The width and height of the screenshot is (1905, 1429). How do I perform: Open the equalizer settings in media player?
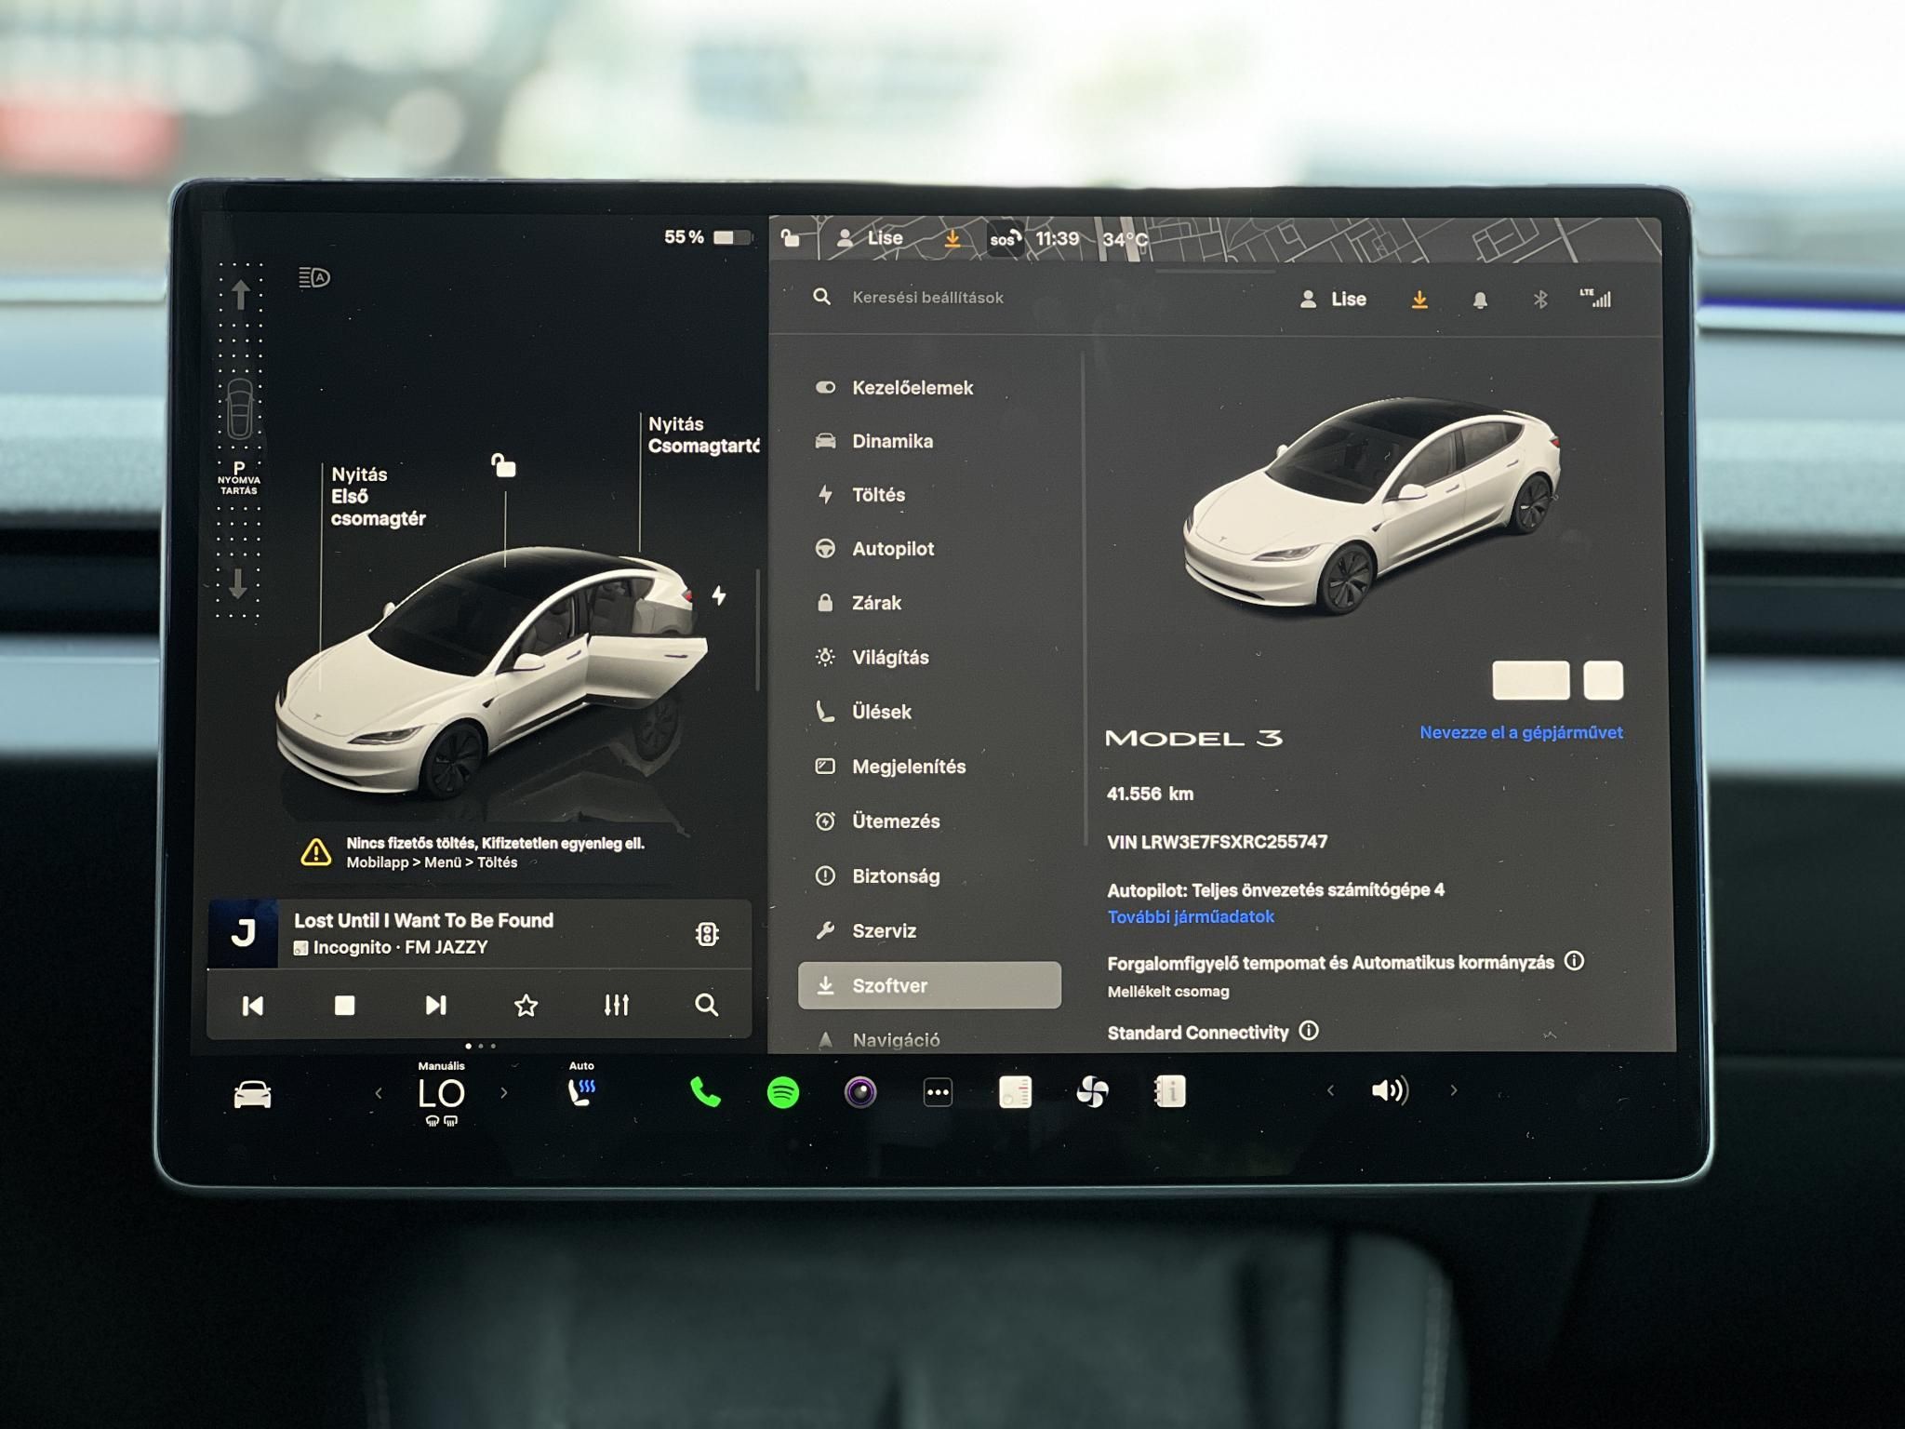(x=616, y=1005)
